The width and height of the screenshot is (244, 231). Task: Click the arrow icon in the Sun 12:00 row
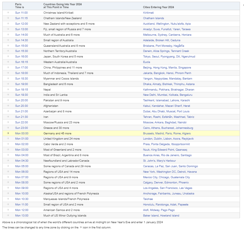click(8, 24)
